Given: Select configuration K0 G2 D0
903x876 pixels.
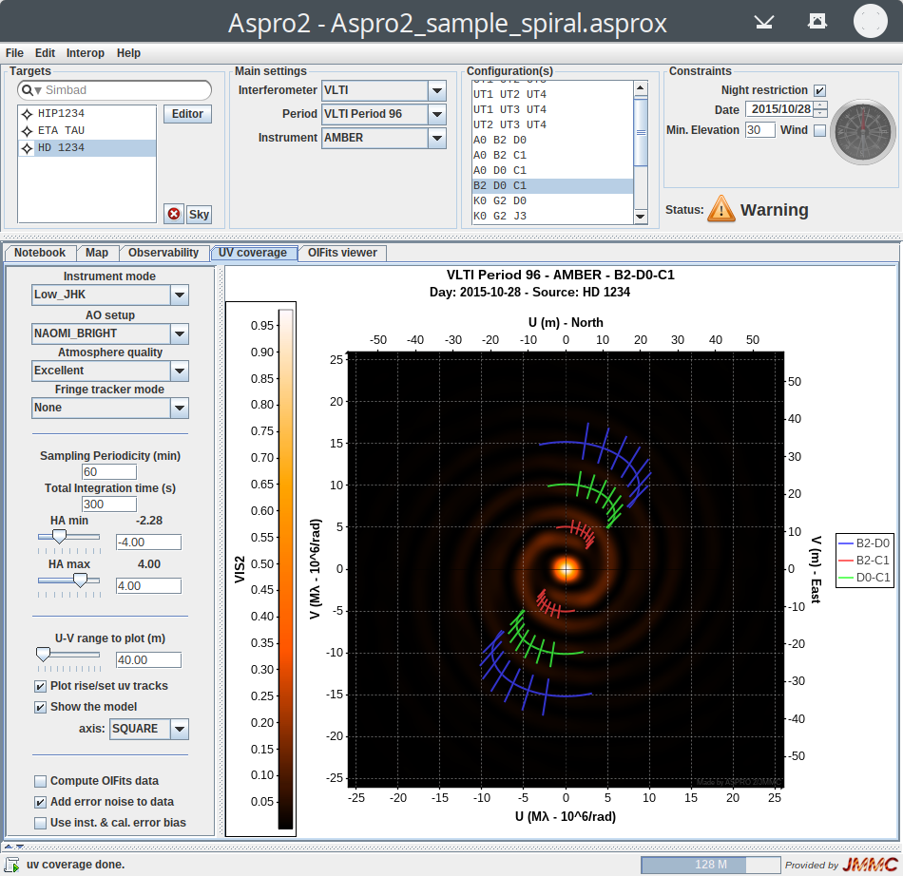Looking at the screenshot, I should pos(551,200).
